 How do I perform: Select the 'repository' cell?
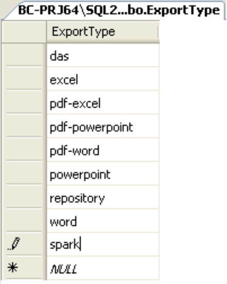coord(103,198)
